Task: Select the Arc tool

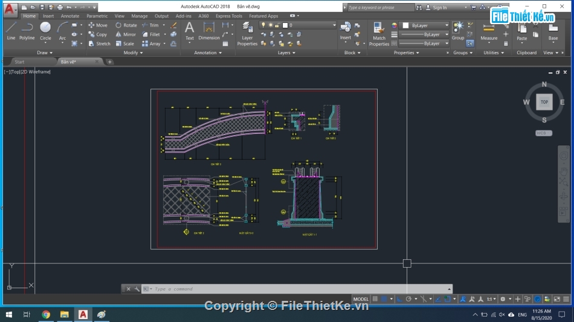Action: point(62,31)
